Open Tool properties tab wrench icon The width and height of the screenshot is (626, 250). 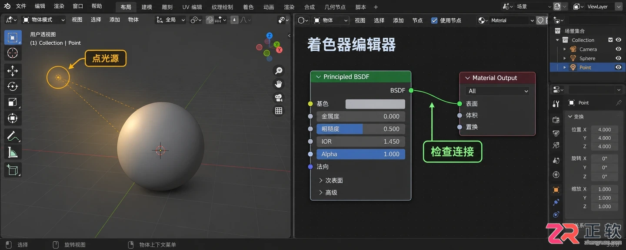point(556,104)
